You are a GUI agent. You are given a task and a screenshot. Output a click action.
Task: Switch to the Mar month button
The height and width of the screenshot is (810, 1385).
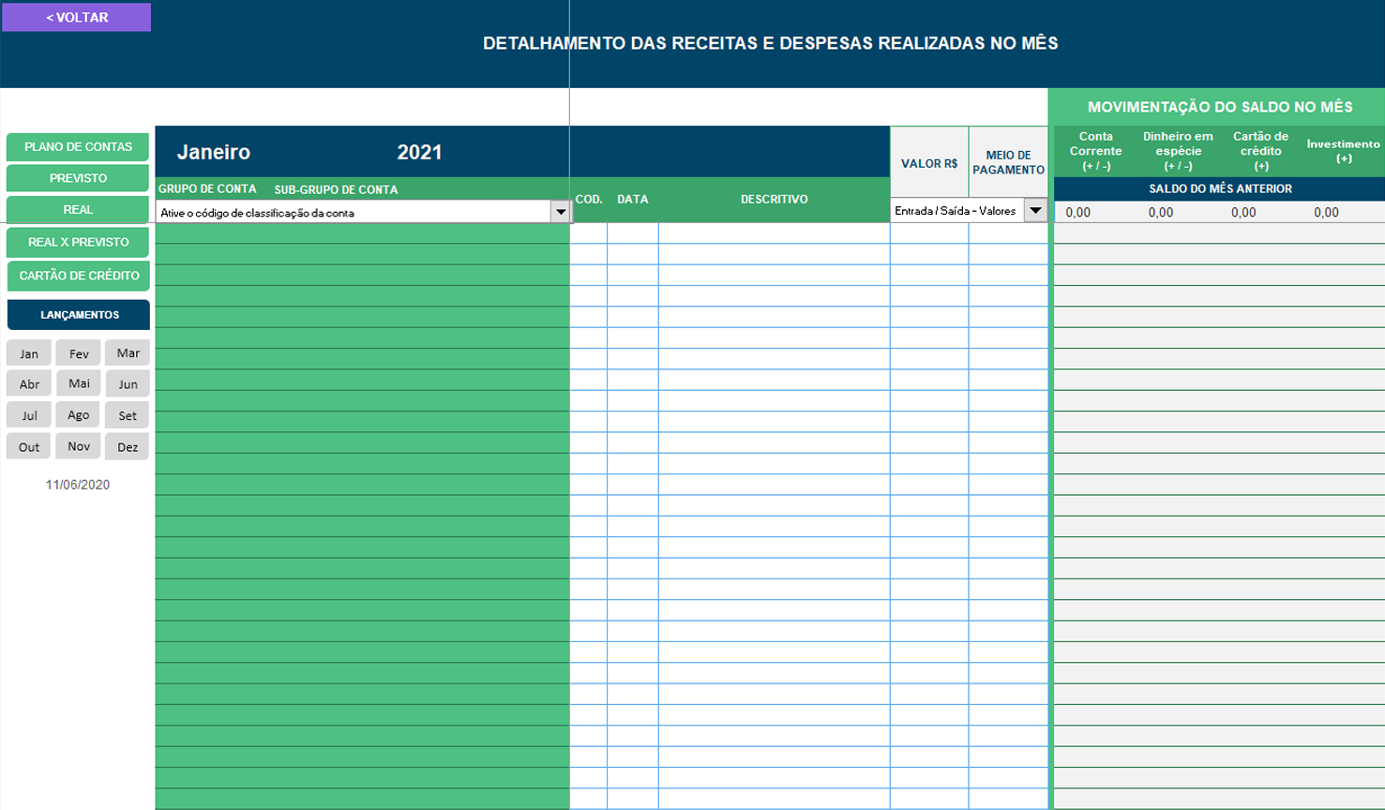pos(128,352)
